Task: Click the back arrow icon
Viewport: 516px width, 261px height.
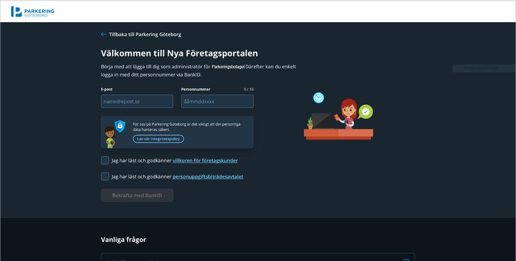Action: click(x=104, y=34)
